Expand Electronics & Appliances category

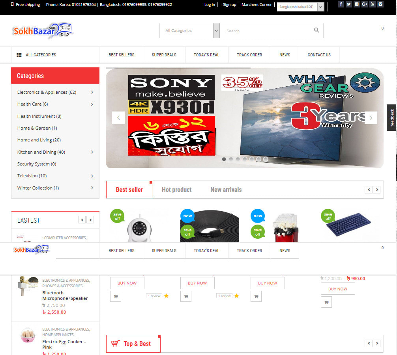(92, 92)
